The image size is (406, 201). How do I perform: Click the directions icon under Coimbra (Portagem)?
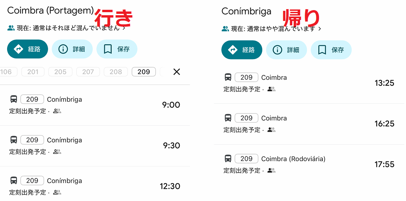click(x=18, y=49)
